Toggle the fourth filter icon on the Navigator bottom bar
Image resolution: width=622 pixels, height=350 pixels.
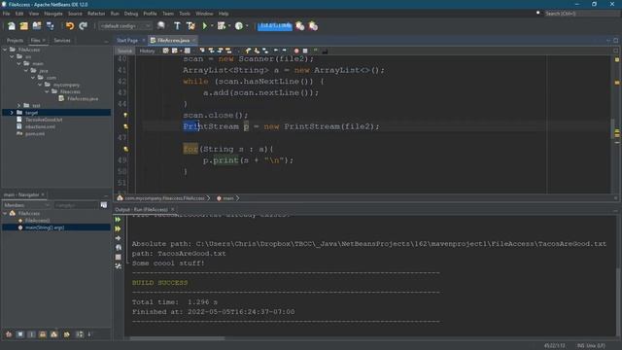point(43,334)
